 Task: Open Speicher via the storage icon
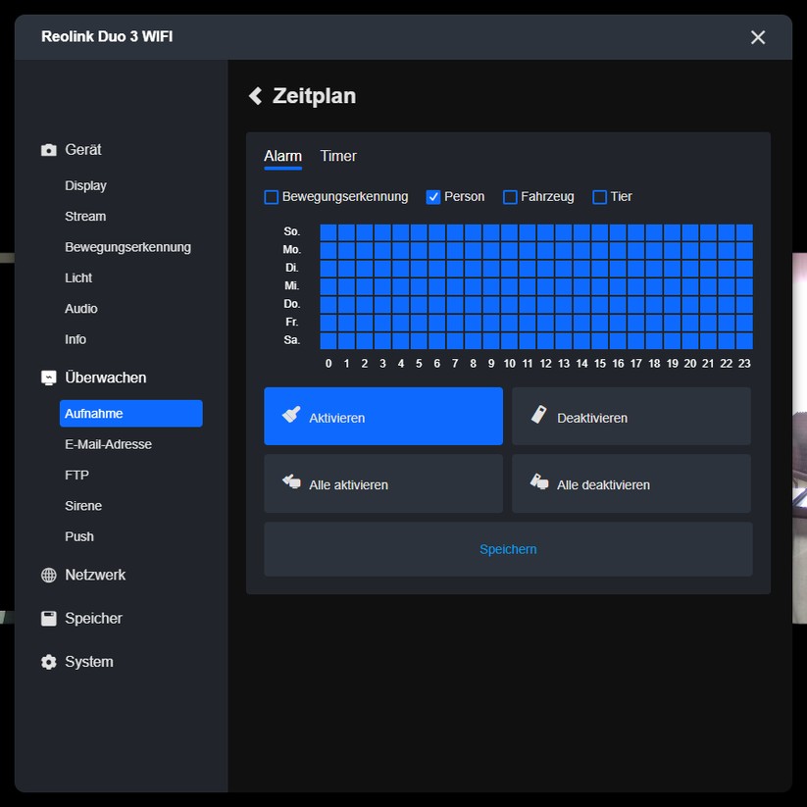tap(48, 618)
